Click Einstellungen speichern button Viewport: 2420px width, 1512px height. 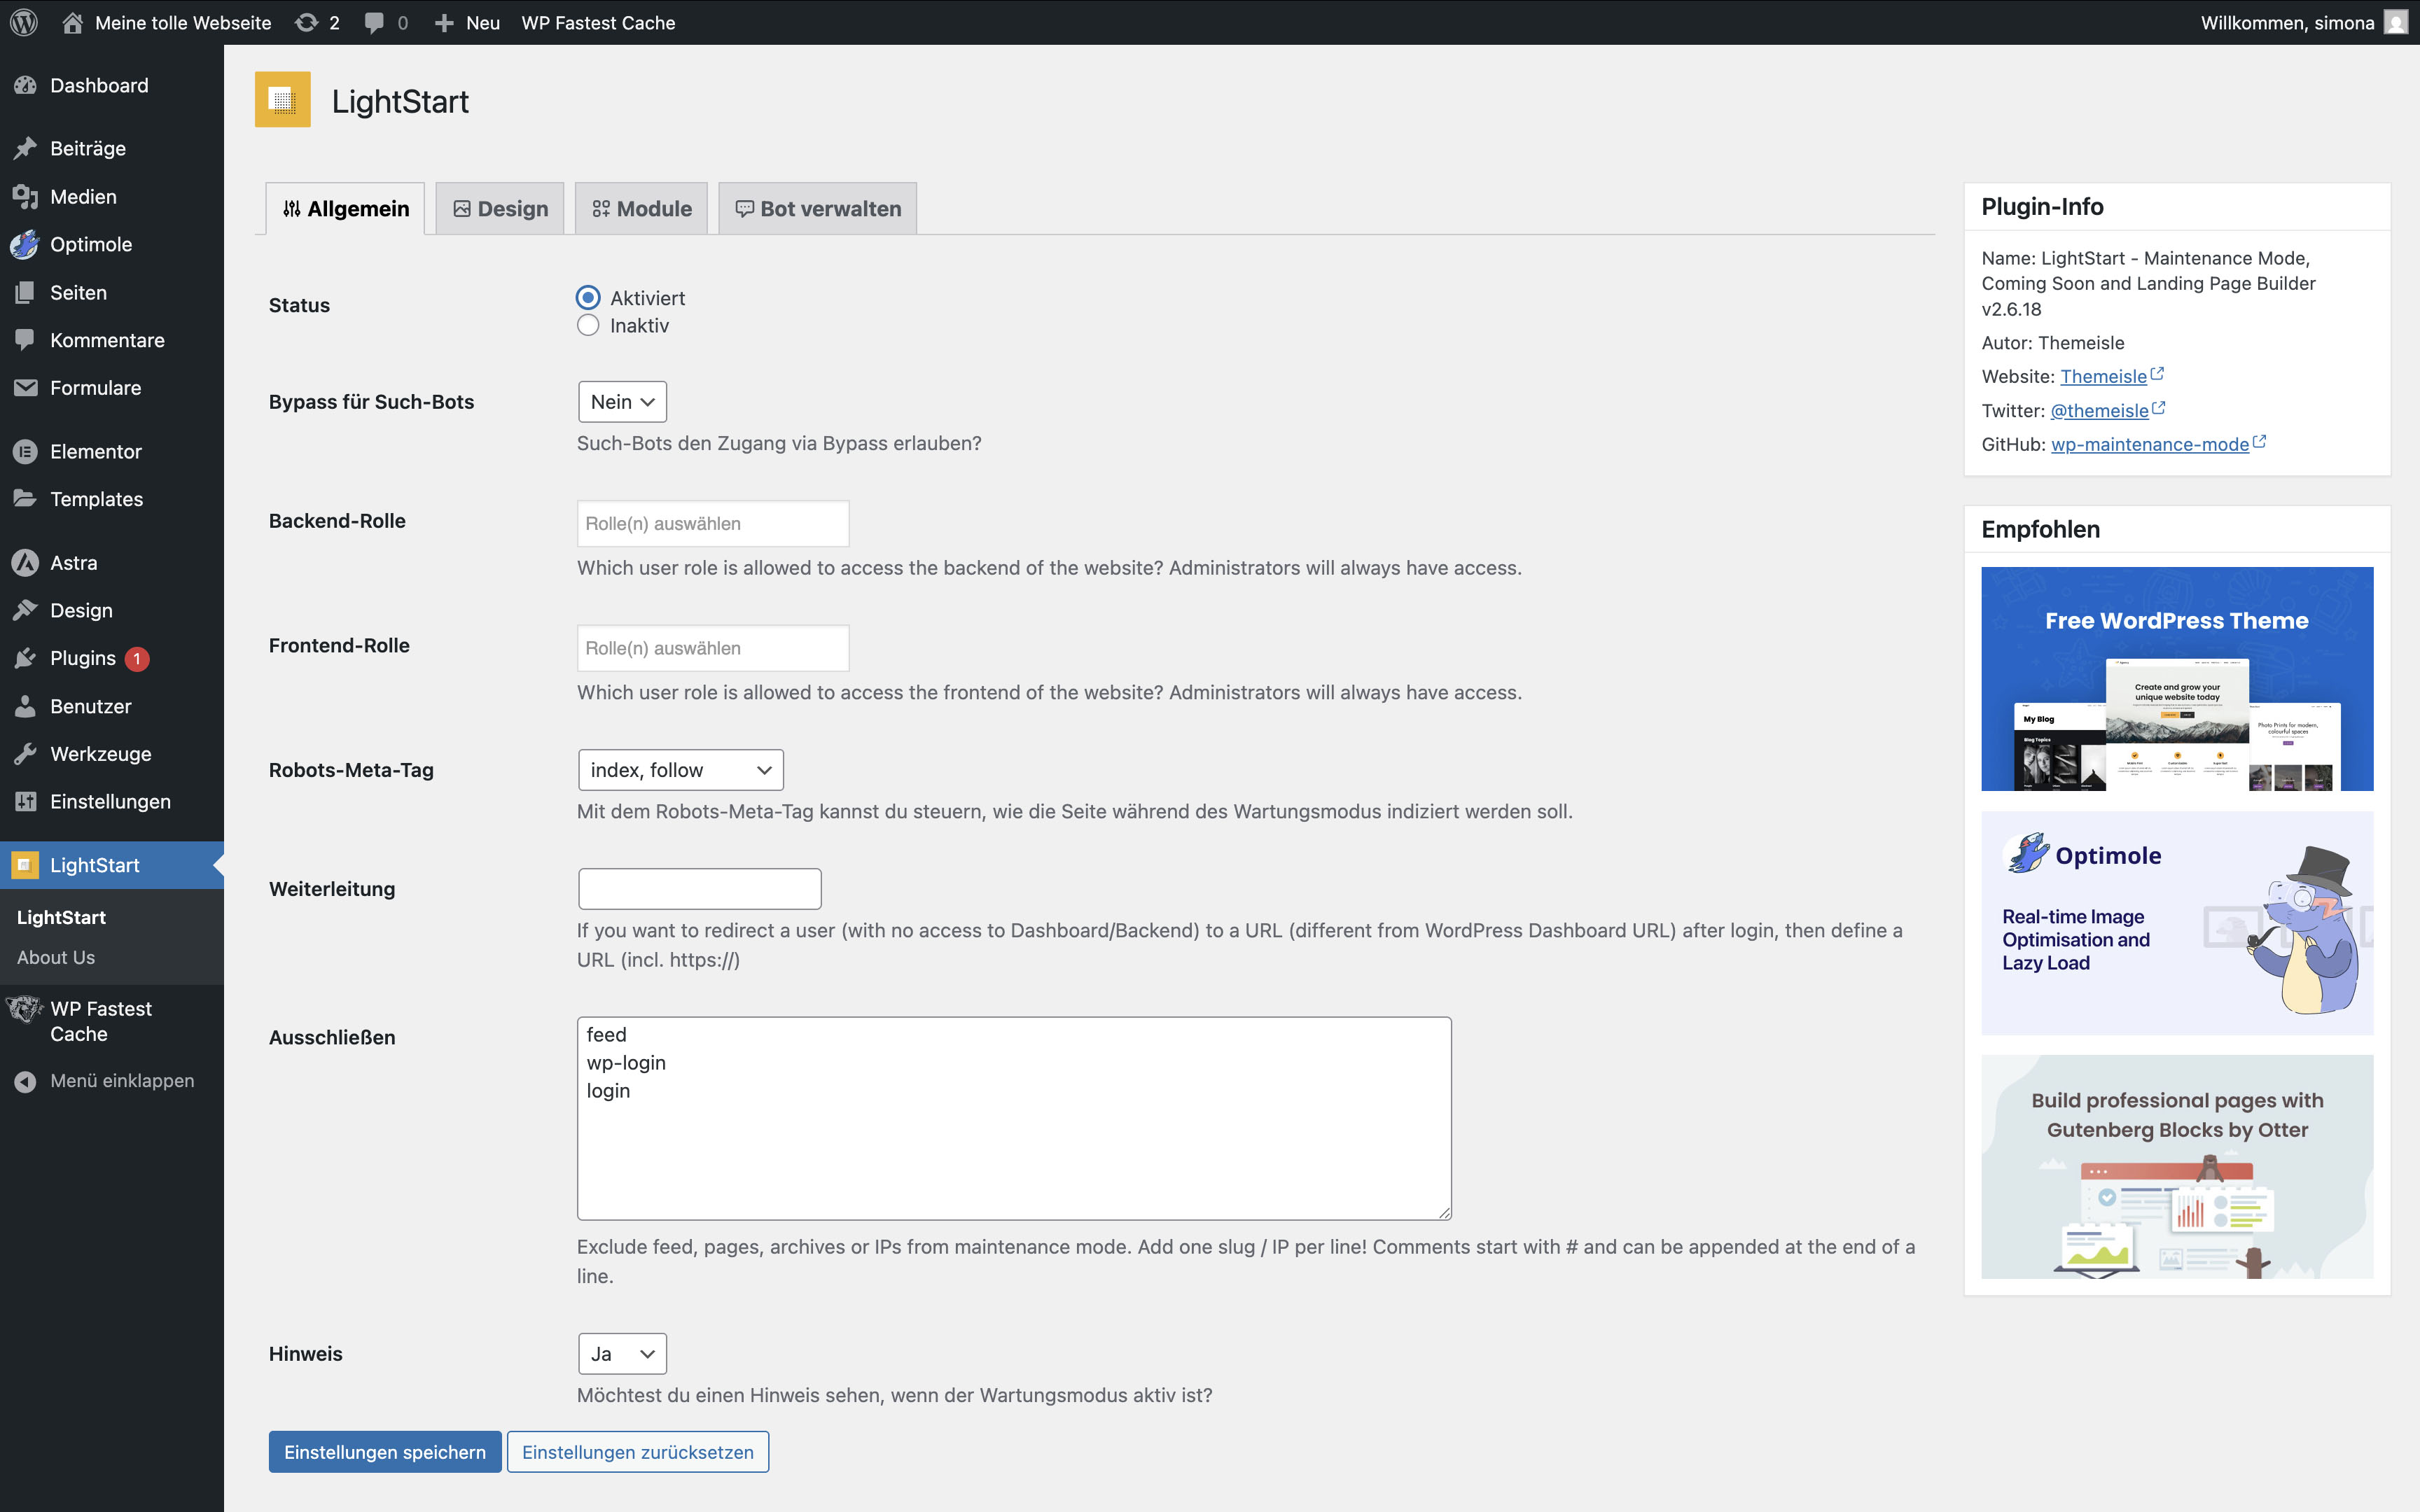[x=385, y=1452]
